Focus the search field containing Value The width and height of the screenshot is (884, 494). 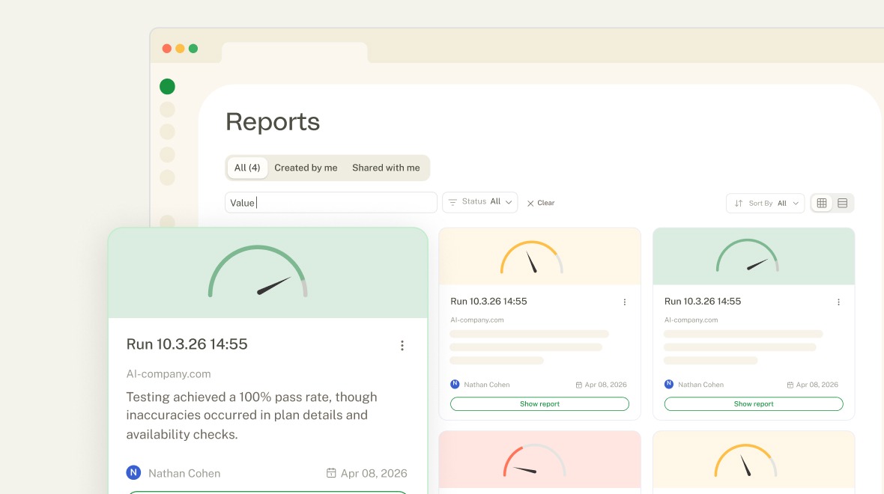point(331,203)
